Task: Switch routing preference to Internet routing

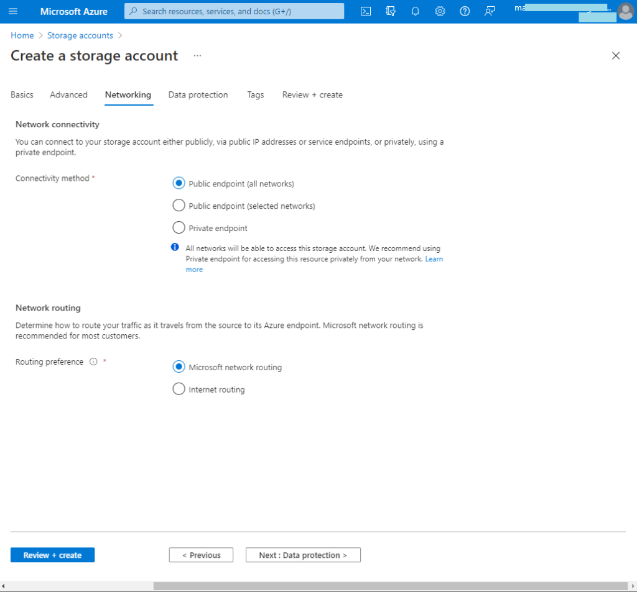Action: click(179, 389)
